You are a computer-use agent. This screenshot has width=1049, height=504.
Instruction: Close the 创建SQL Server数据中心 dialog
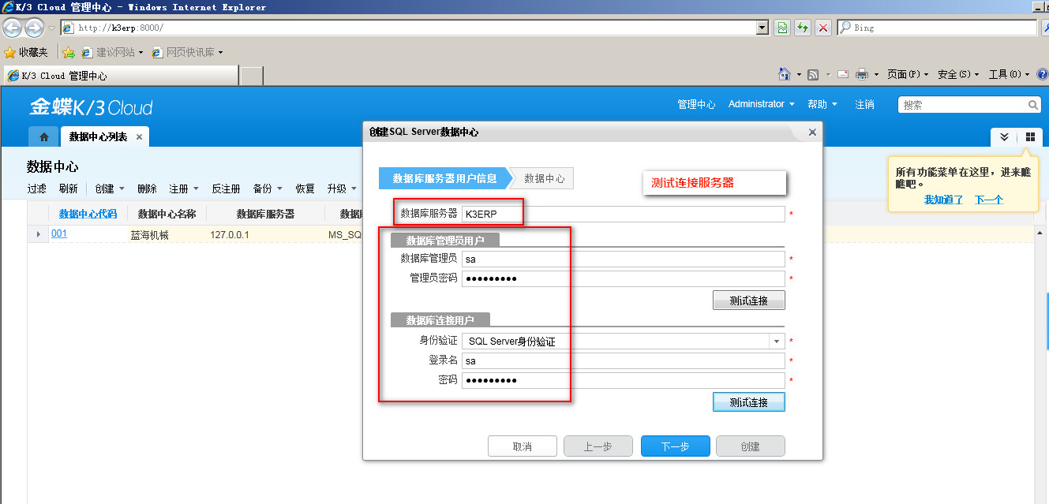pos(812,133)
